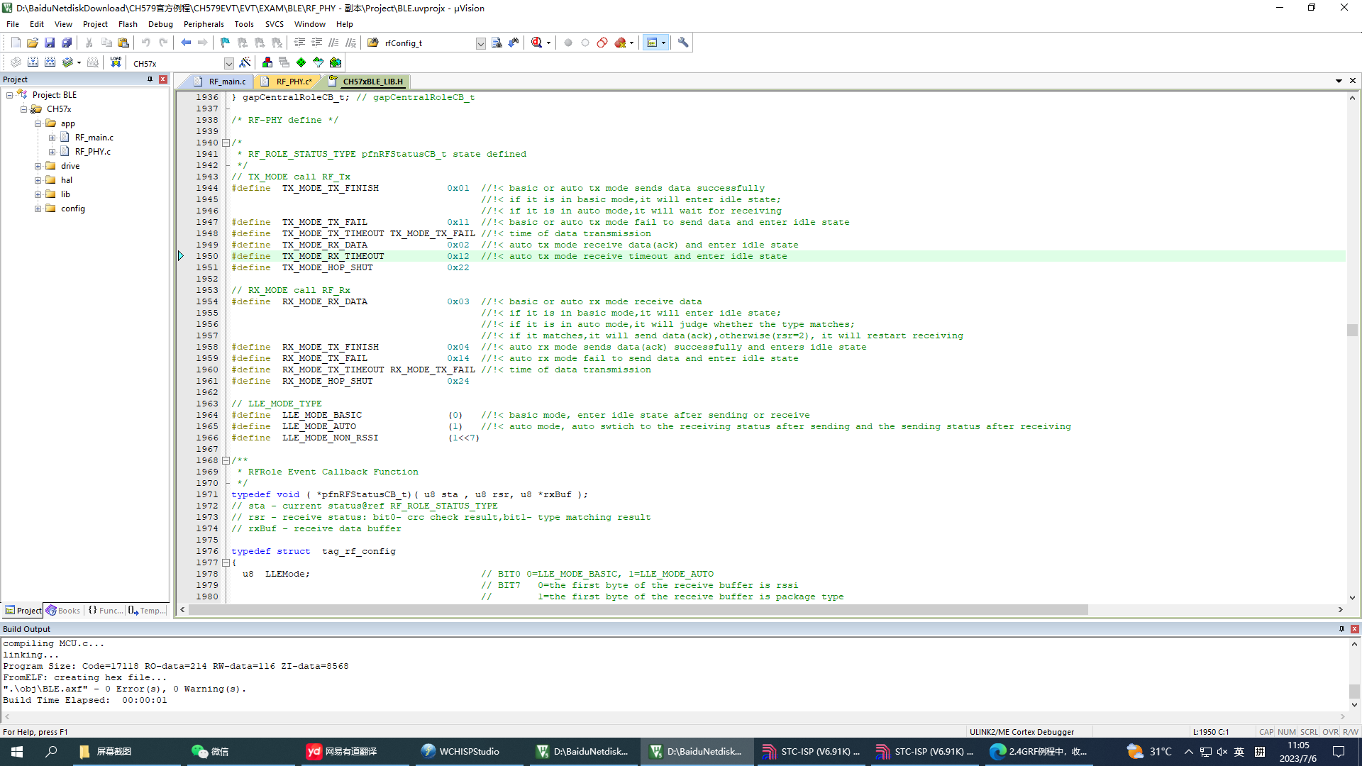Toggle Functions panel at bottom
The image size is (1362, 766).
coord(106,610)
